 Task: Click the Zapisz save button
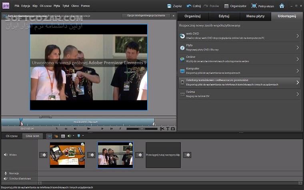175,6
